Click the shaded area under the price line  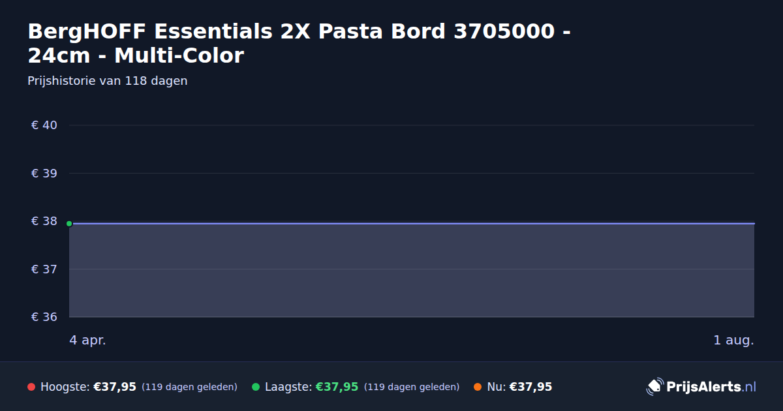412,270
